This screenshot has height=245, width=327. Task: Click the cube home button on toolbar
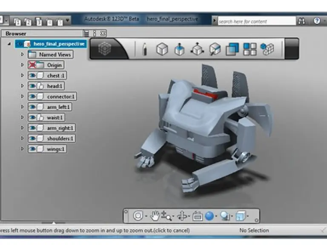click(x=104, y=49)
